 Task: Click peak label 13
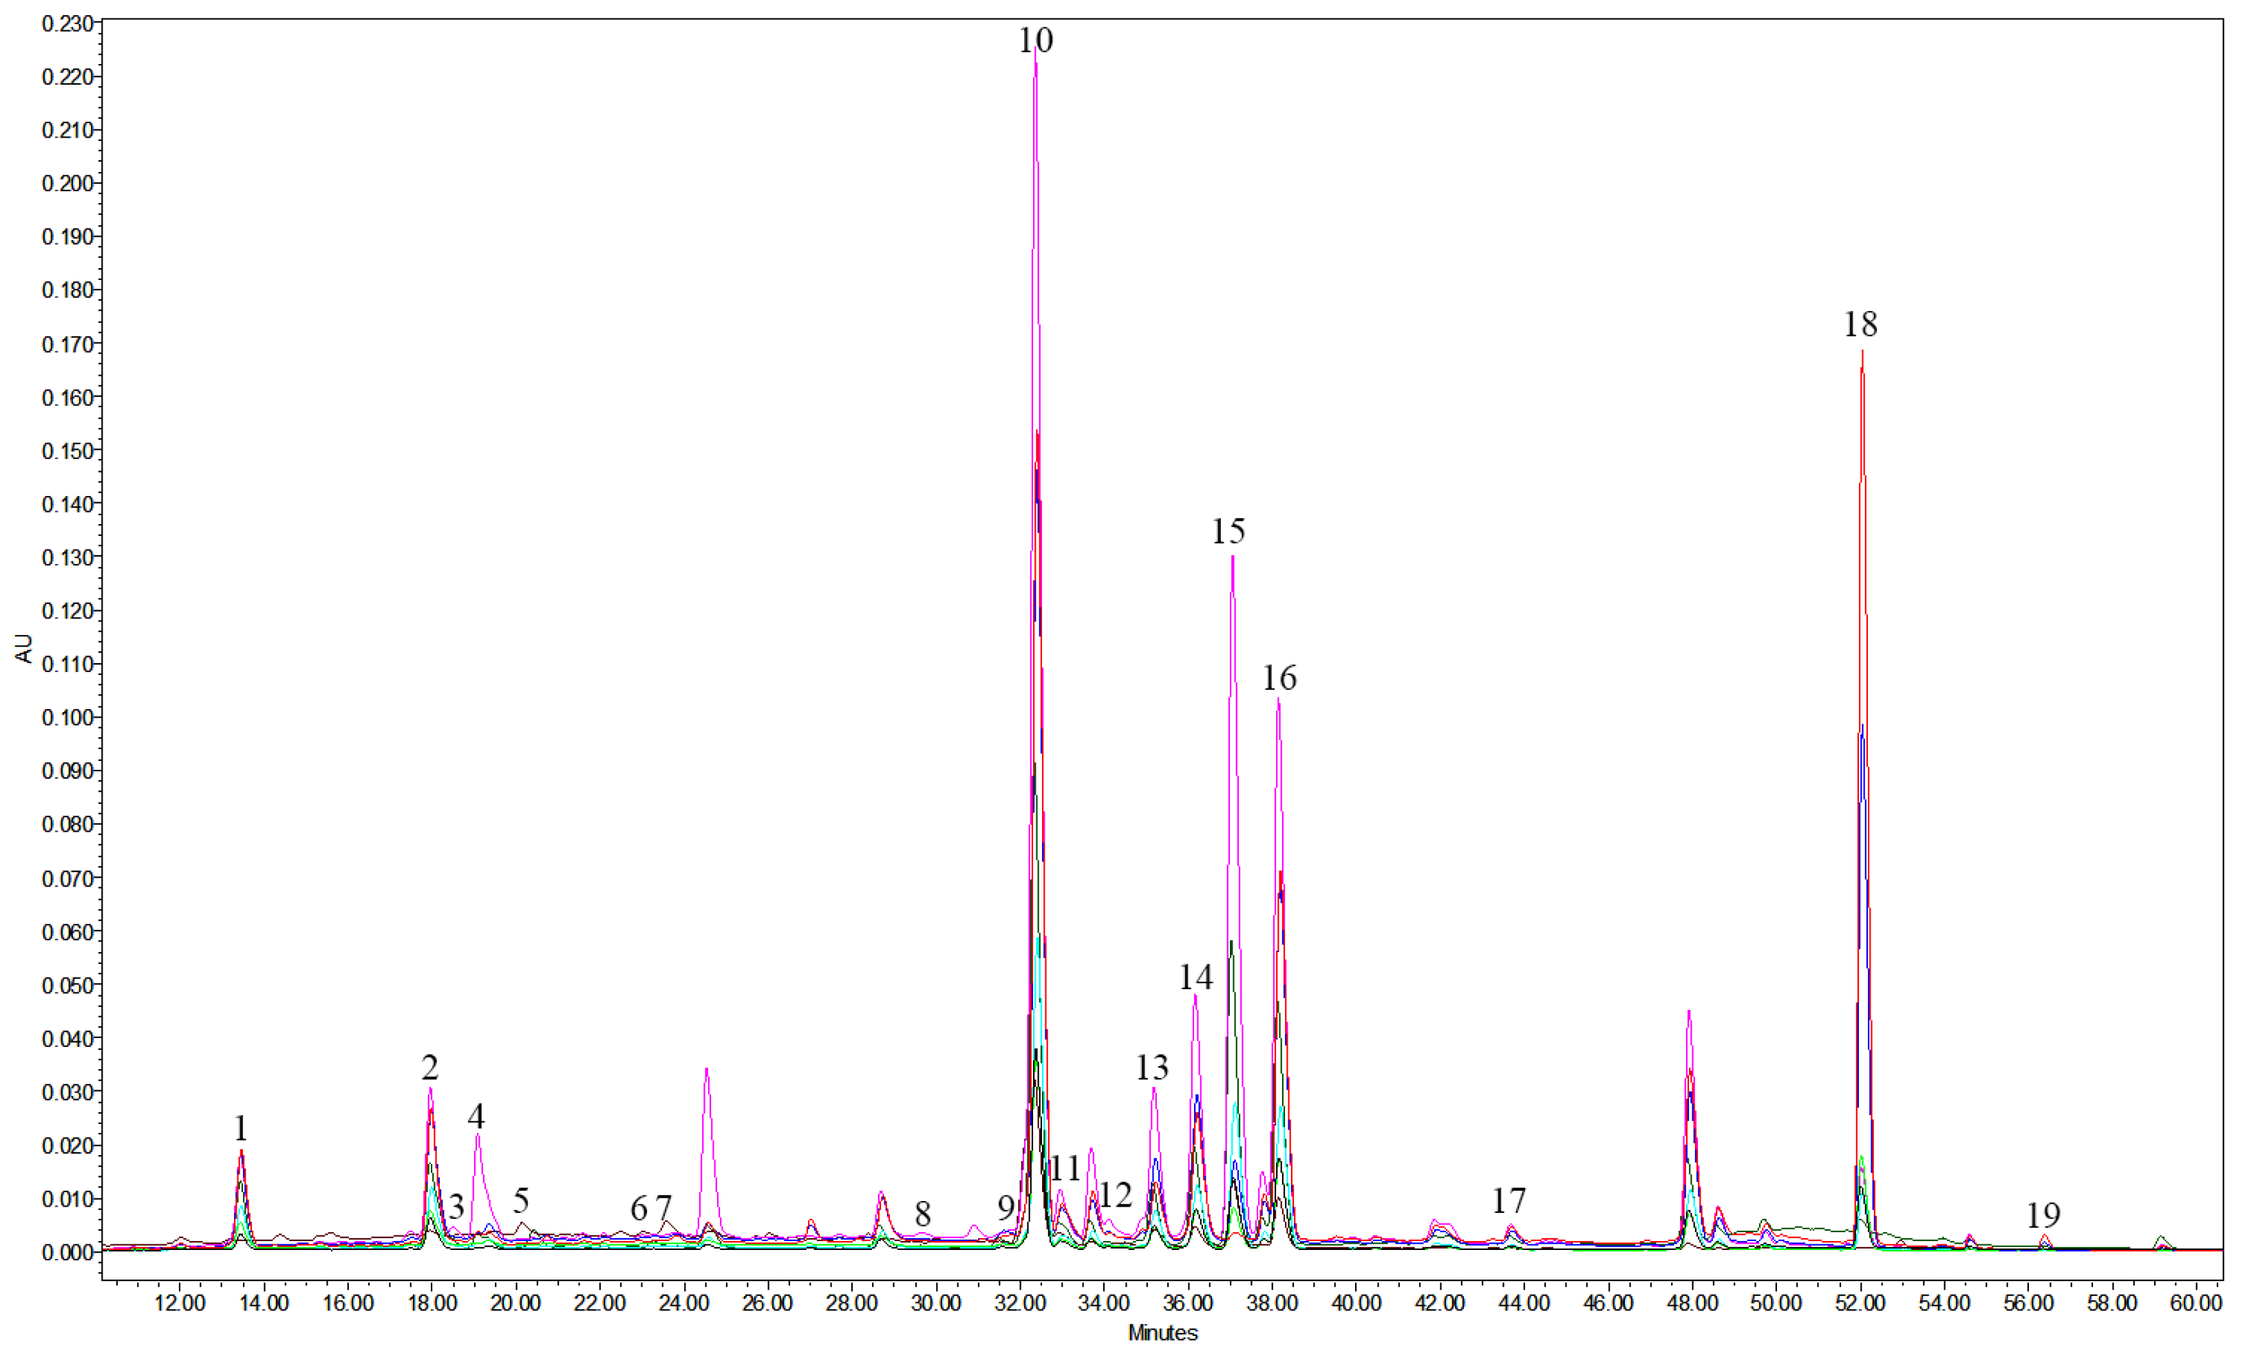(1151, 1067)
